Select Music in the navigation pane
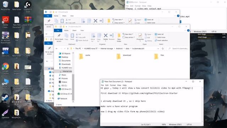 coord(62,75)
